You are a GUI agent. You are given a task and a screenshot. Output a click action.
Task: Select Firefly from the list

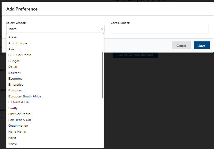[55, 108]
